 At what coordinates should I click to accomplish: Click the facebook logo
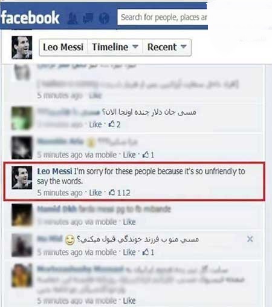point(30,18)
